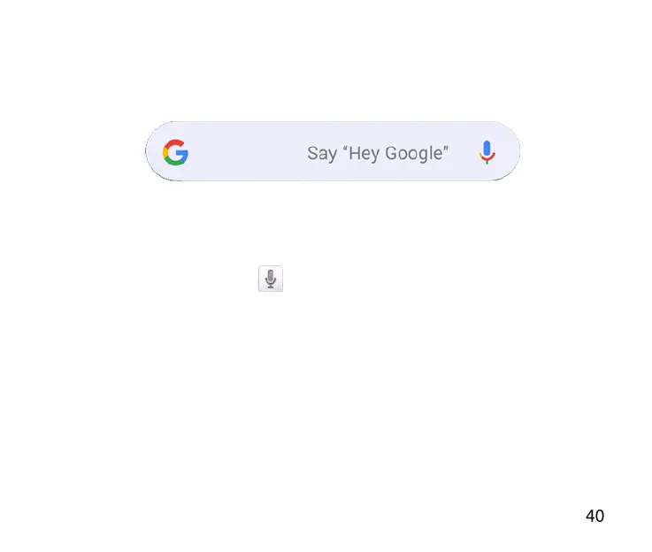Viewport: 652px width, 552px height.
Task: Click the page number 40
Action: (x=595, y=516)
